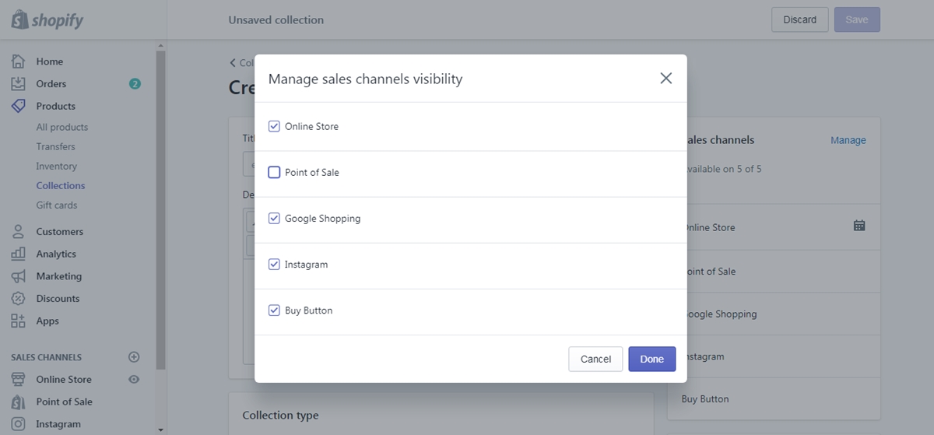Open Discounts in the sidebar

(x=58, y=298)
